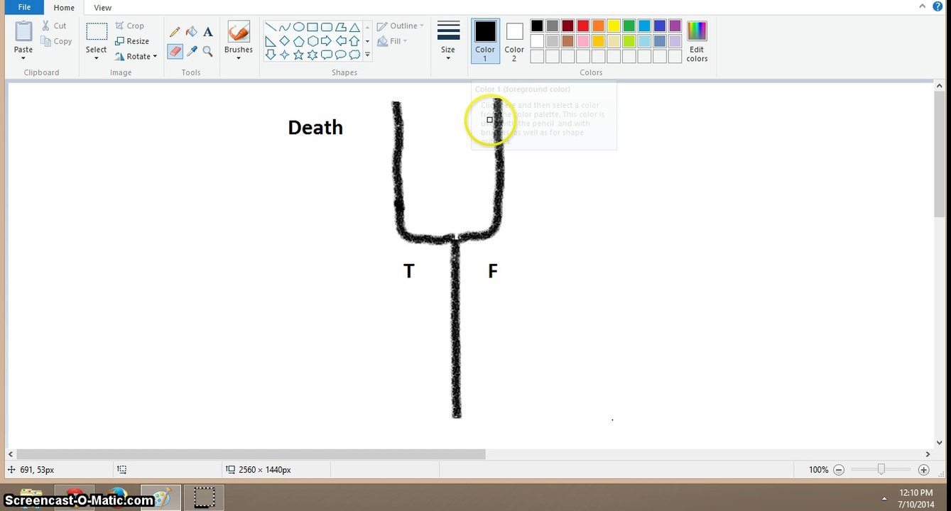Screen dimensions: 951x511
Task: Choose the Polygon shape
Action: click(x=340, y=28)
